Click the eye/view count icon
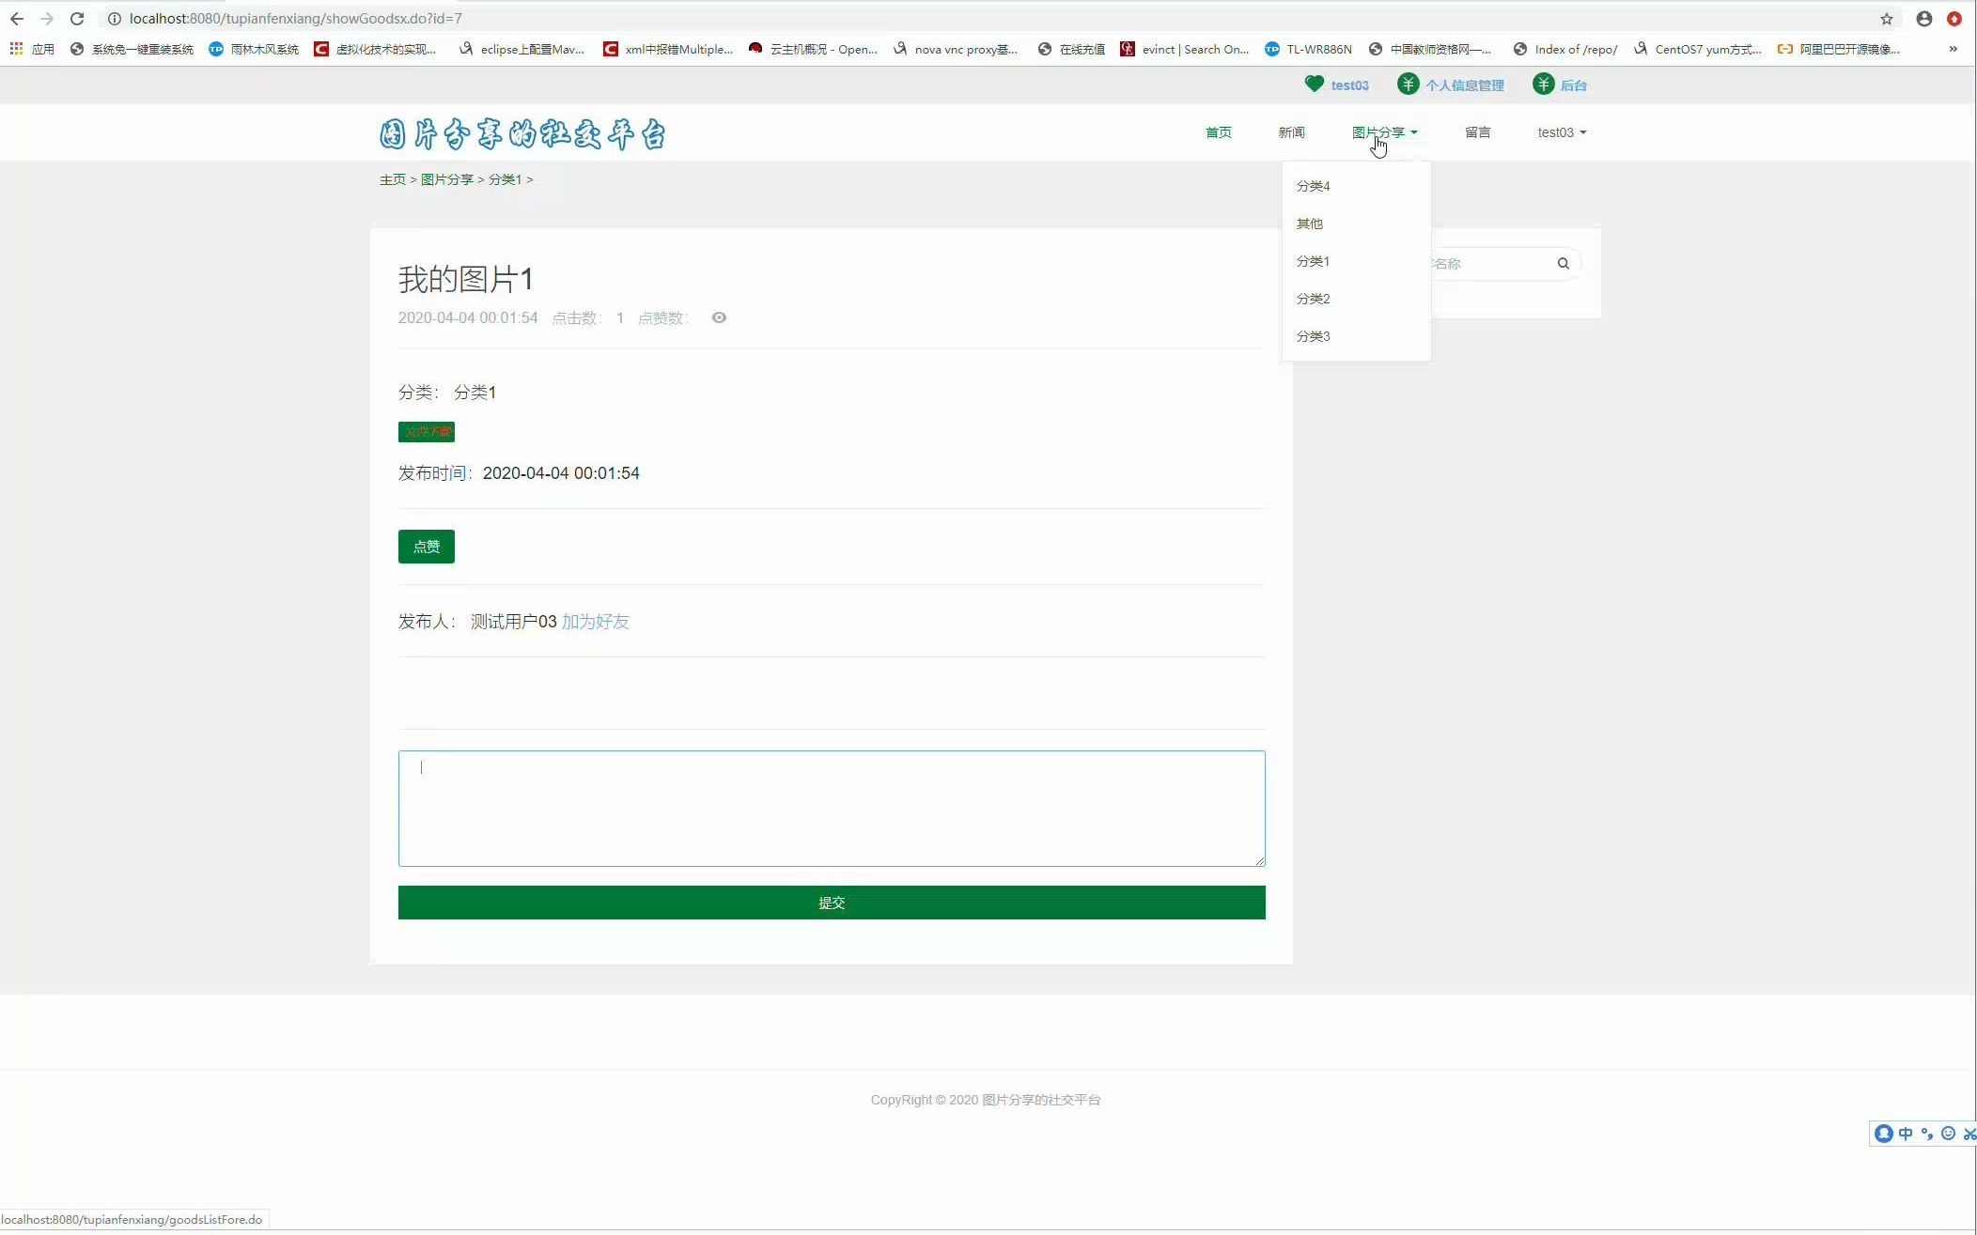 [x=722, y=317]
